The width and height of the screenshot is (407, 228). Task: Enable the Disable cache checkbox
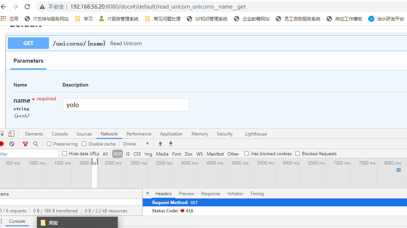(x=84, y=144)
